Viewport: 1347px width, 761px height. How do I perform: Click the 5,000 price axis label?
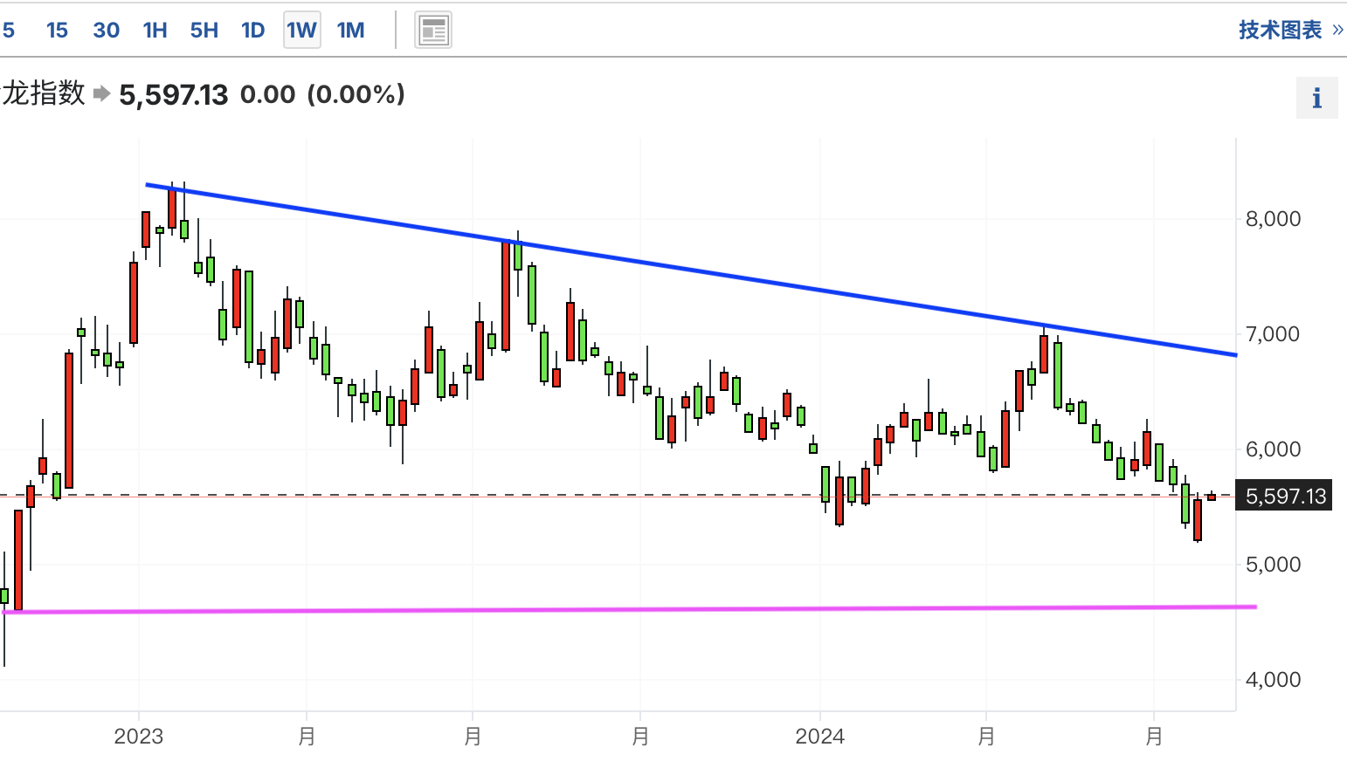pos(1273,564)
